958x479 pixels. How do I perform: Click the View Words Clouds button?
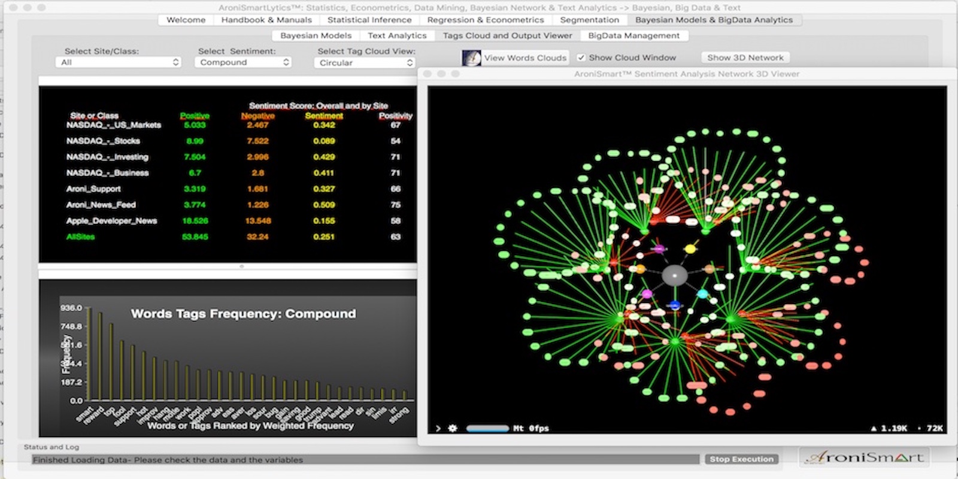point(525,57)
